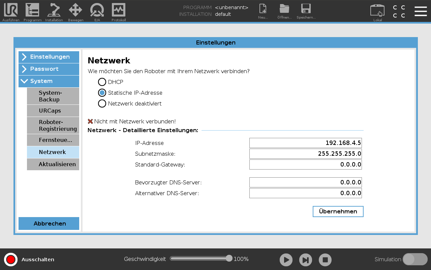
Task: Click the Übernehmen button
Action: pos(338,211)
